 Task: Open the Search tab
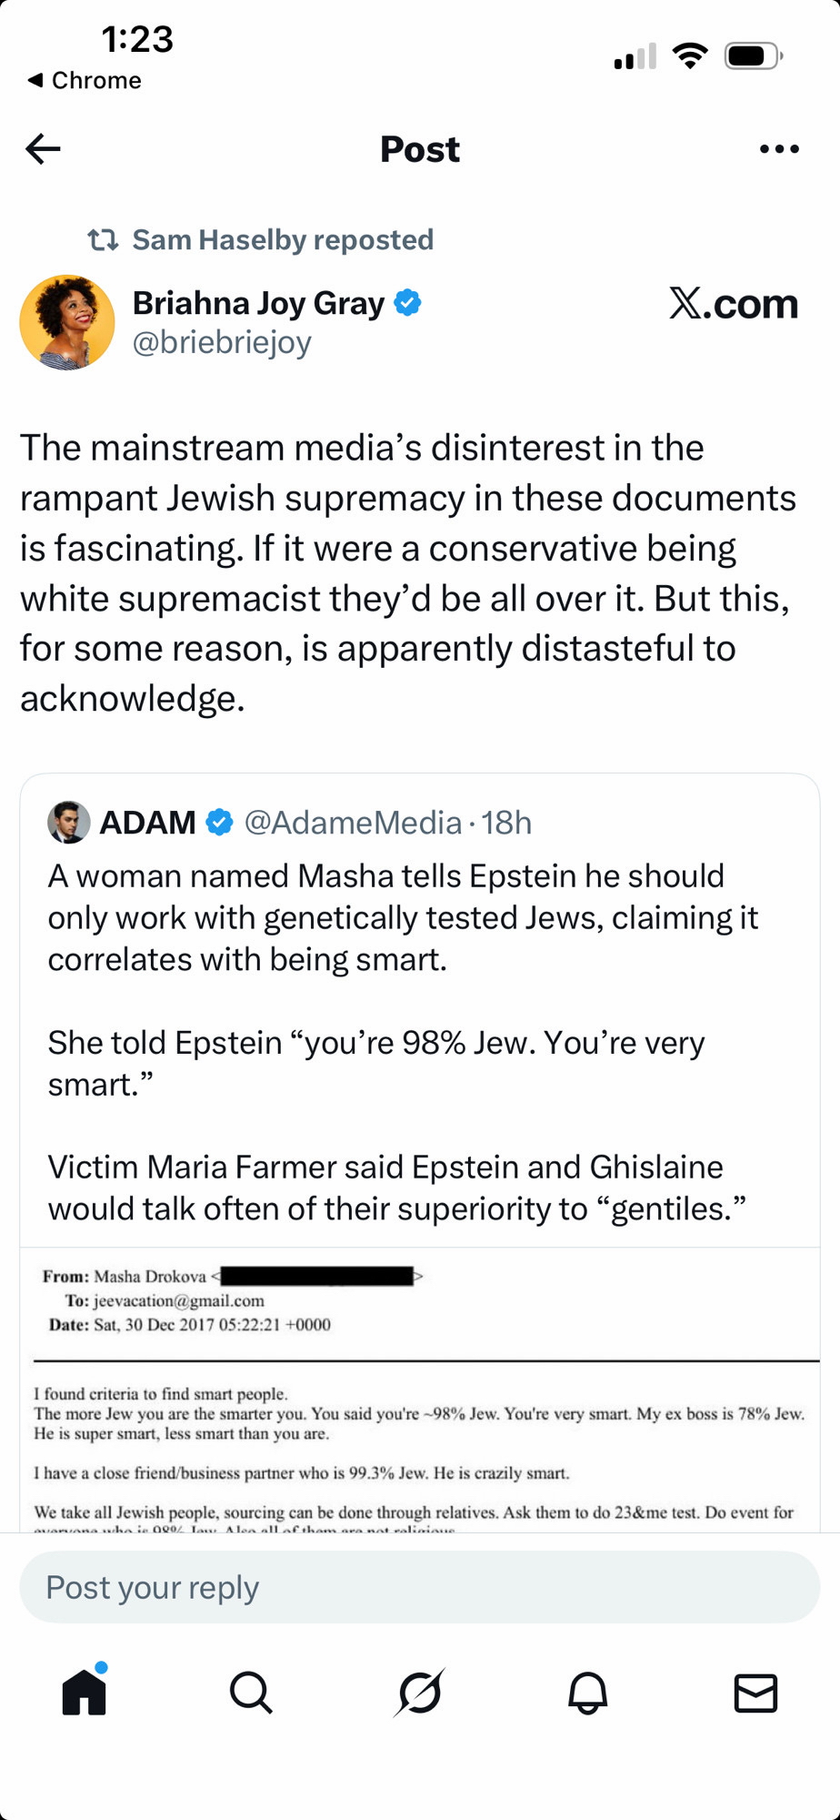pos(251,1694)
